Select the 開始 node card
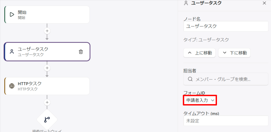The image size is (271, 132). click(47, 14)
